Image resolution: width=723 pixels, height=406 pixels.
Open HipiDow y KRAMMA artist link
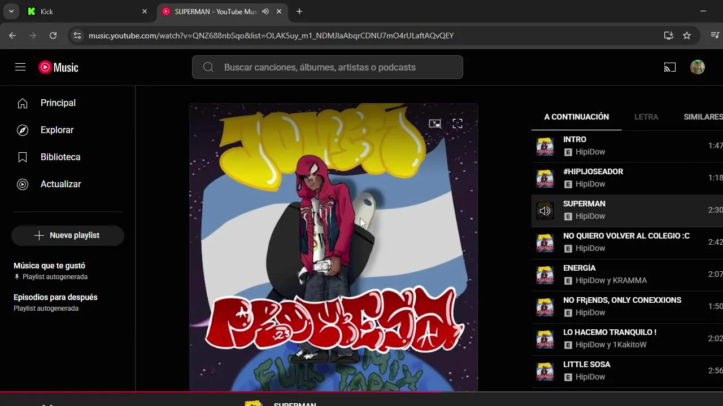pos(611,280)
